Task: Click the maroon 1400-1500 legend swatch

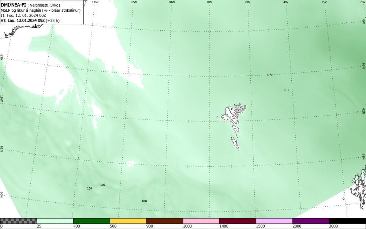Action: [238, 221]
